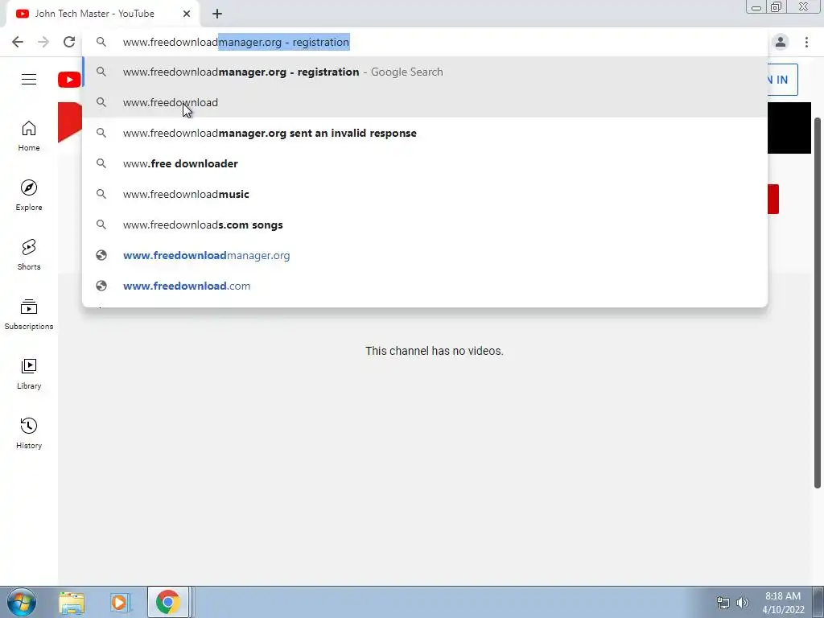Close the John Tech Master tab
824x618 pixels.
pyautogui.click(x=187, y=14)
